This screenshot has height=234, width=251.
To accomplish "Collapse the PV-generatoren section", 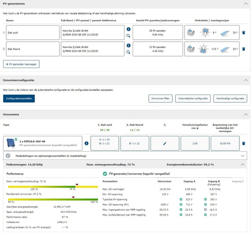I will (245, 3).
